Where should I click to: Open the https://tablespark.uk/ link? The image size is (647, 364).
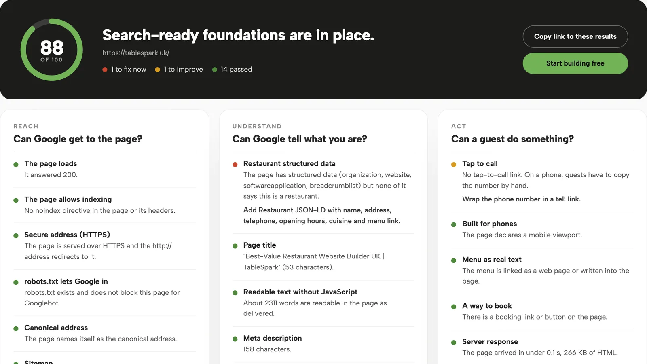136,53
